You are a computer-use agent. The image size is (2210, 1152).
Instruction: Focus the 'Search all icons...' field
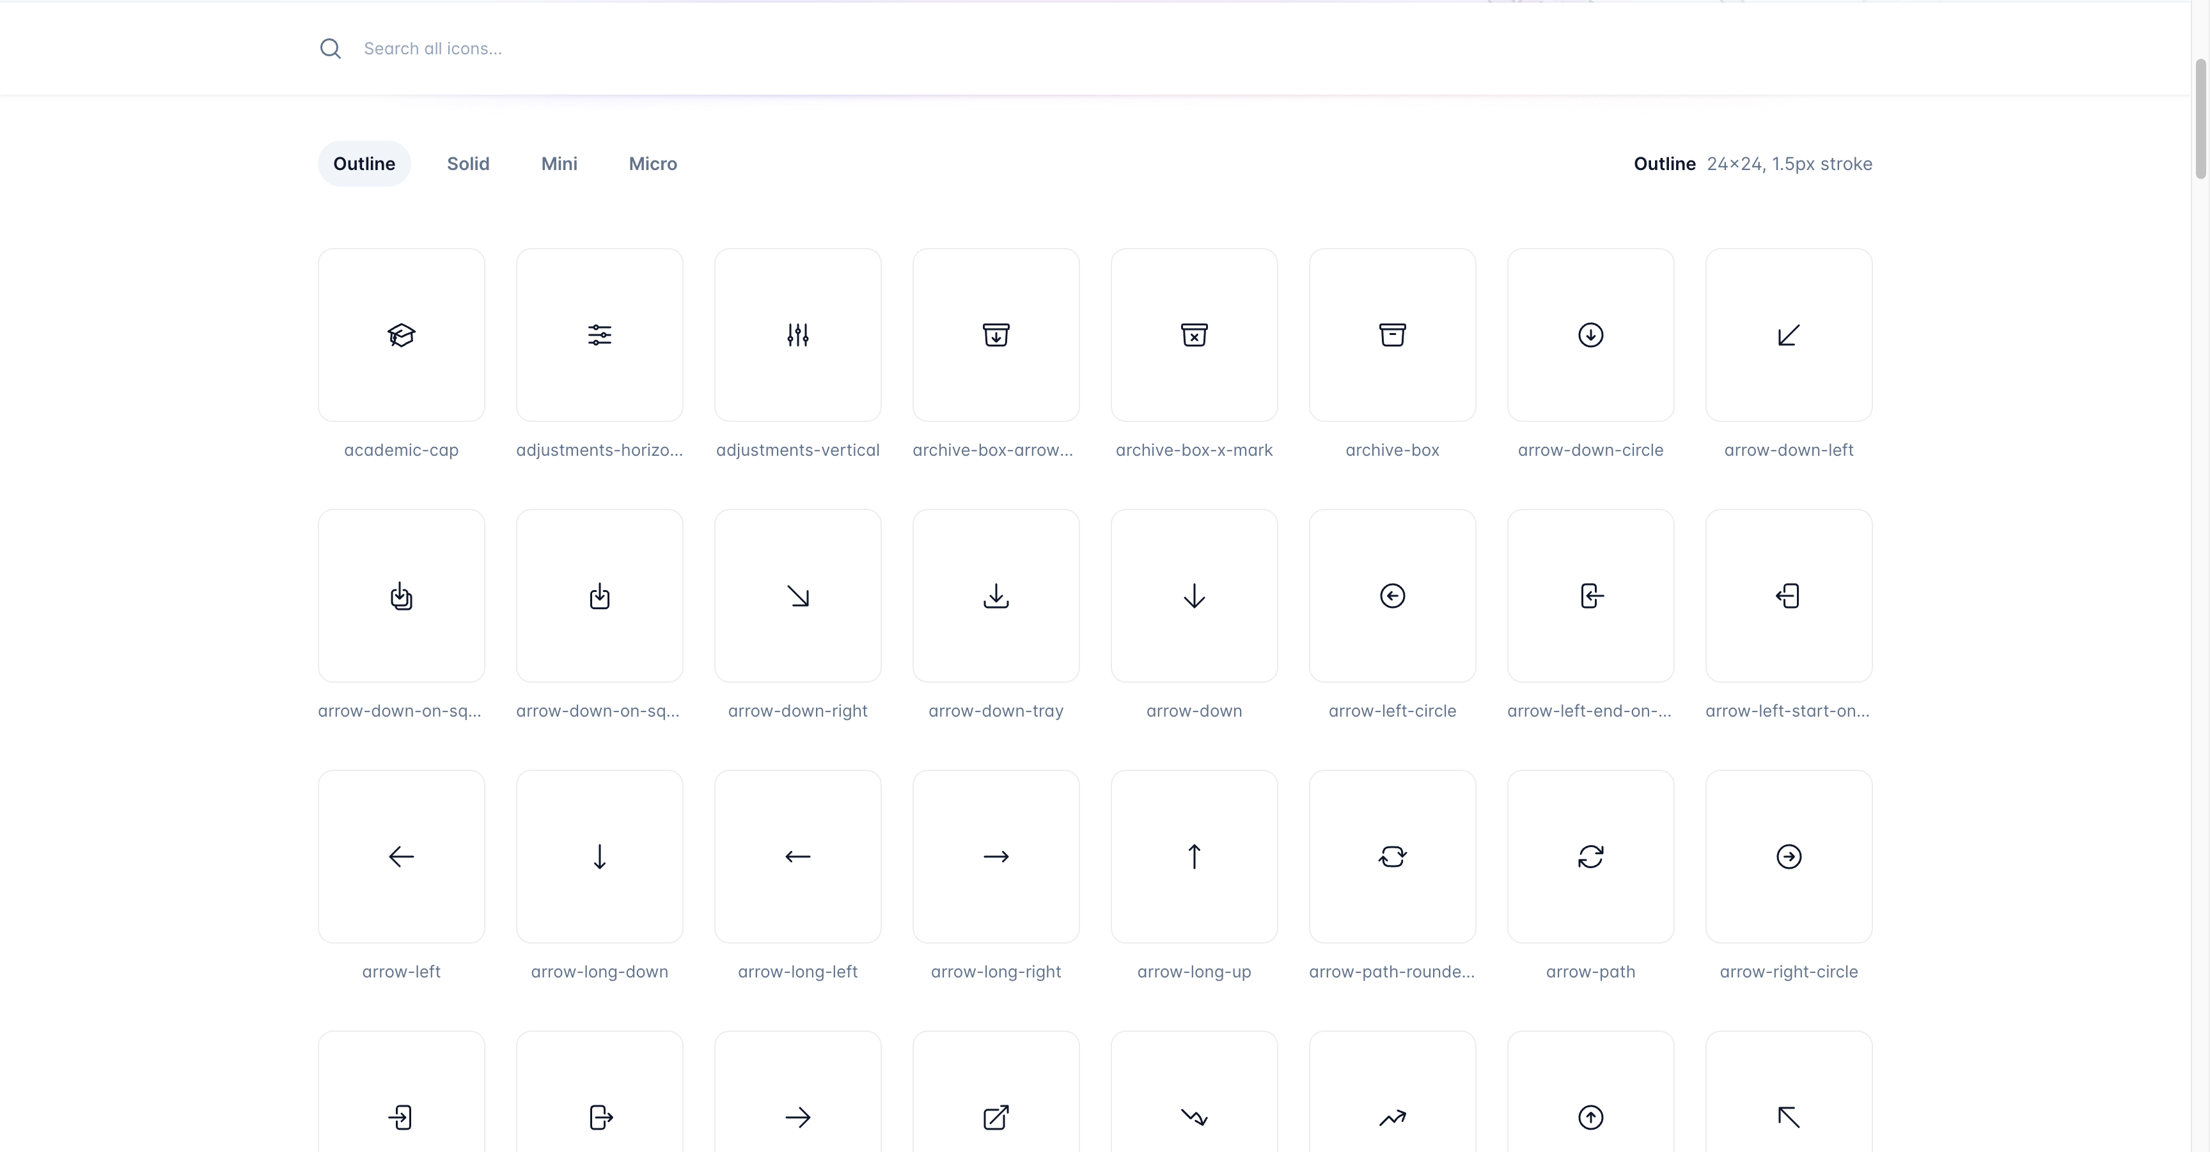[1095, 49]
